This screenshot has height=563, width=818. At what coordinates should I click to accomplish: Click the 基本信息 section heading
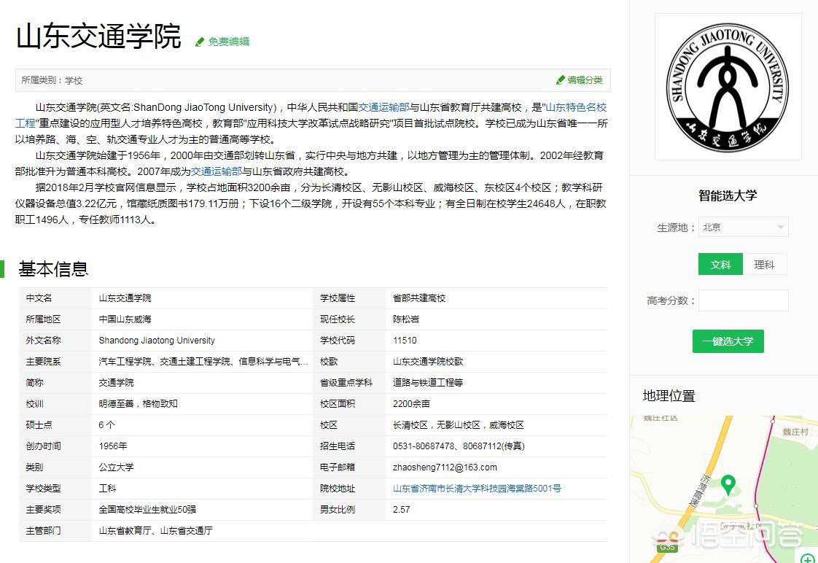pyautogui.click(x=53, y=269)
